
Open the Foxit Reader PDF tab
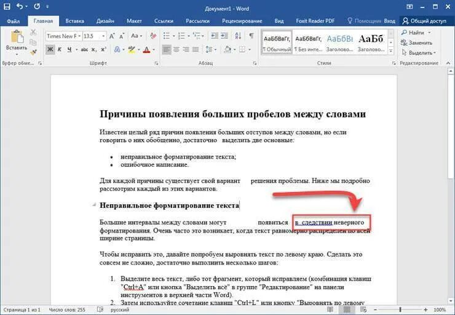coord(315,21)
